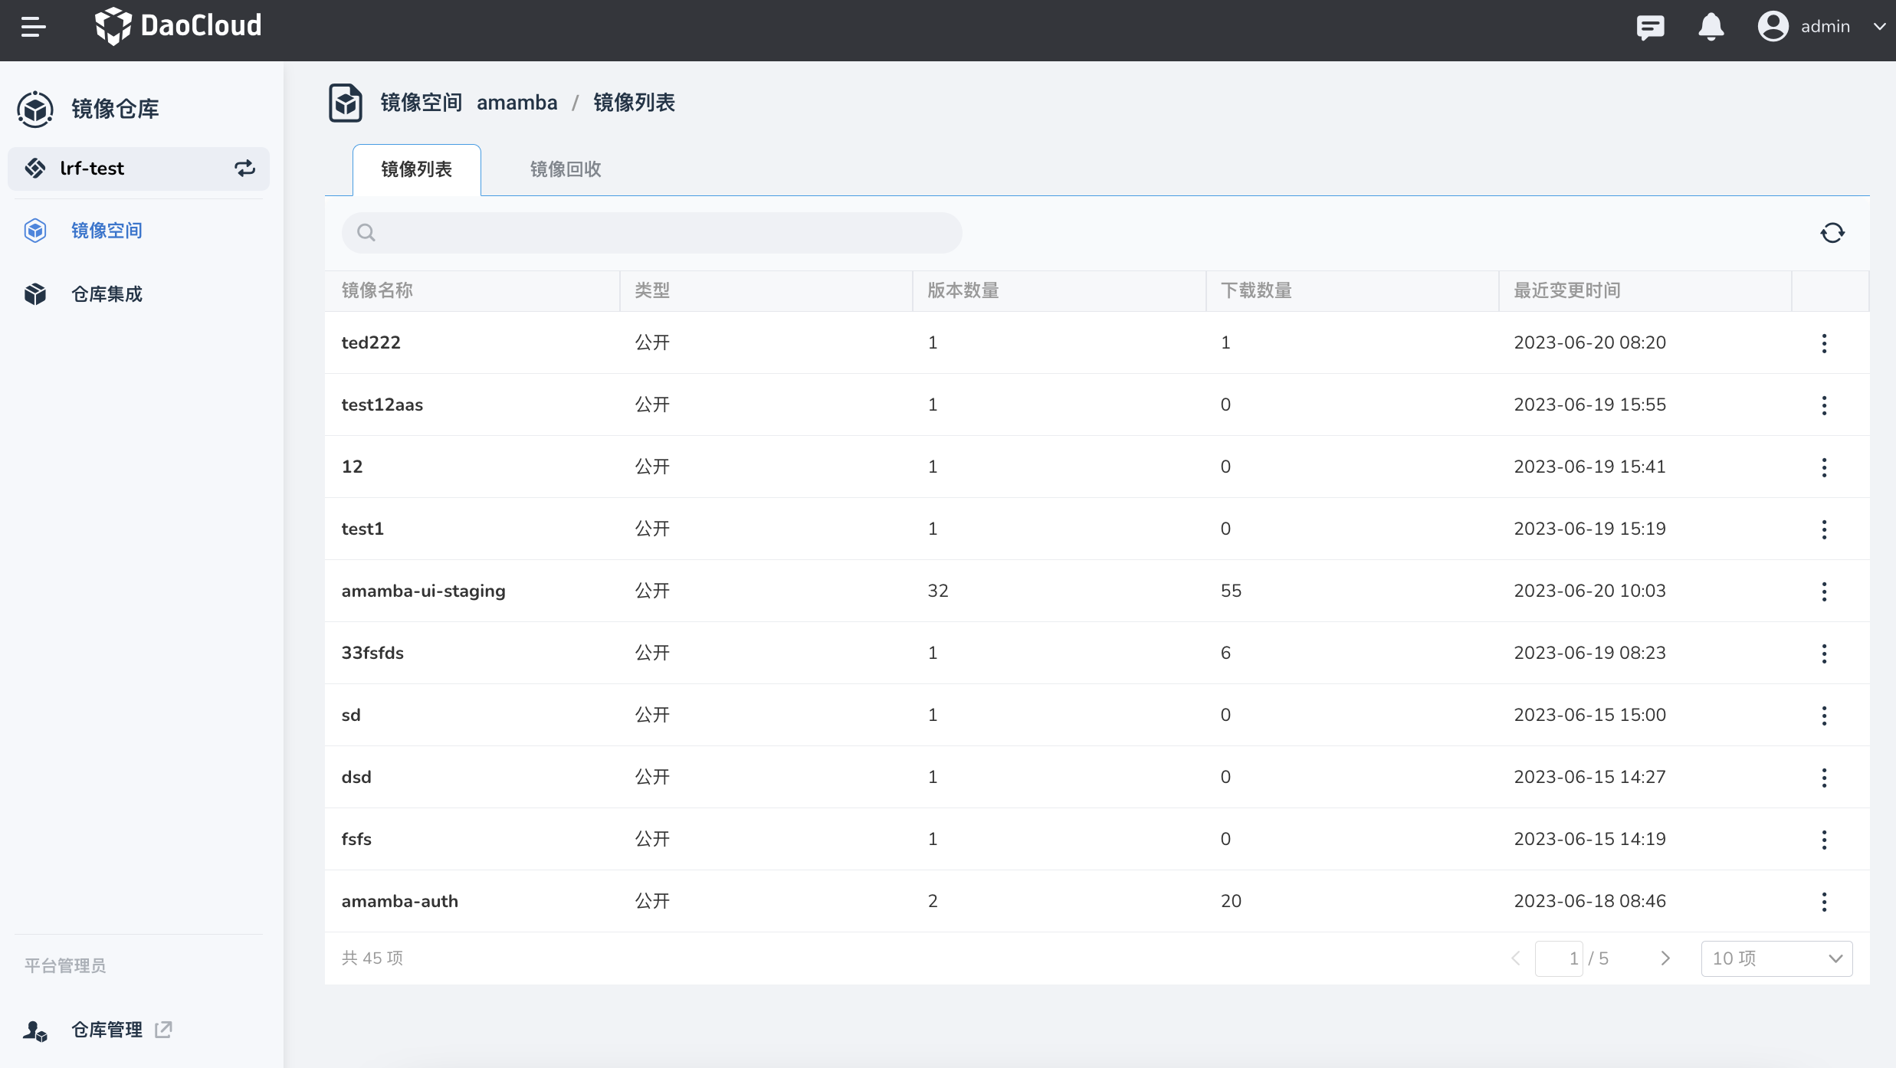Click the 最近变更时间 column header
This screenshot has width=1896, height=1068.
coord(1567,290)
